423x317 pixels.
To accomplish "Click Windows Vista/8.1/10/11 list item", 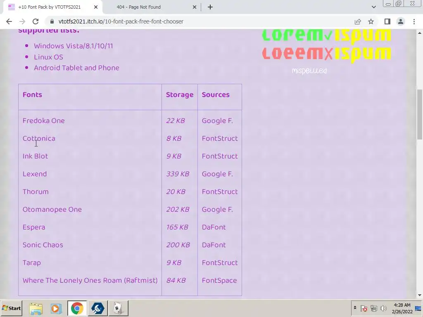I will pyautogui.click(x=74, y=46).
